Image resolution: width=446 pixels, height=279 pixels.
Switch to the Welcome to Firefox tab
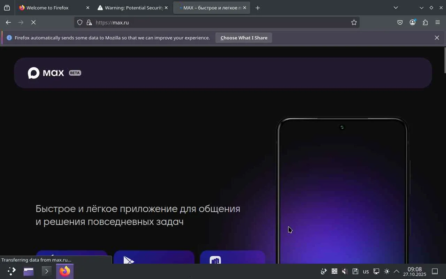tap(54, 8)
